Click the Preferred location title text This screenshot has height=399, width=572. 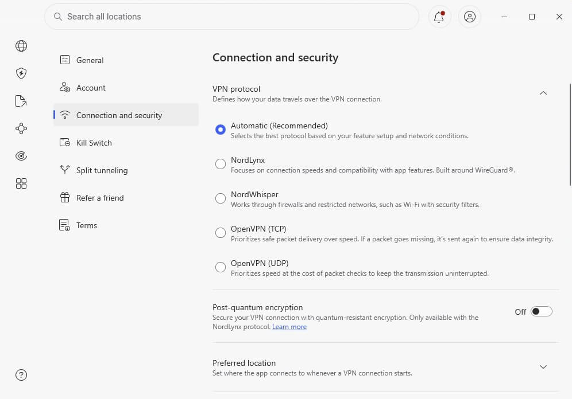(244, 363)
